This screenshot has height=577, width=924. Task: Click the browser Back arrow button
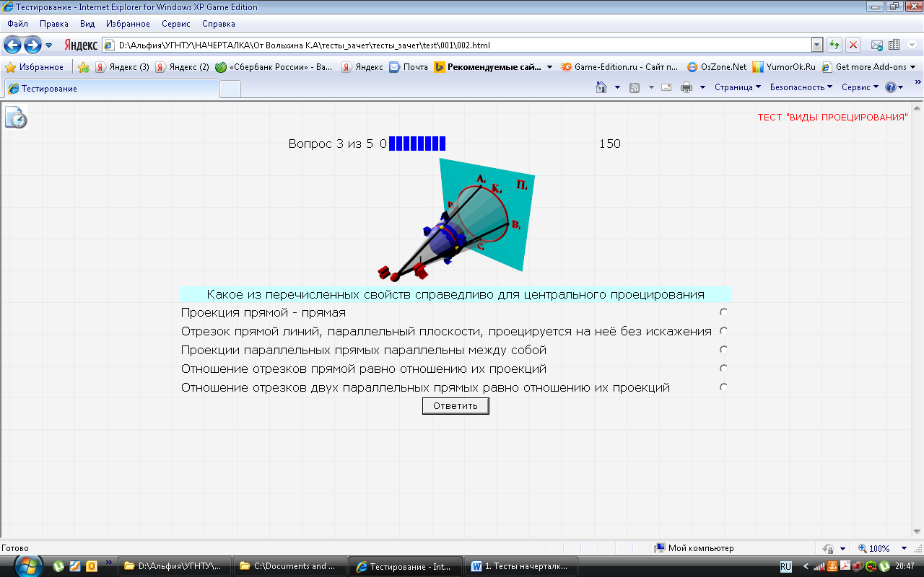pos(12,45)
